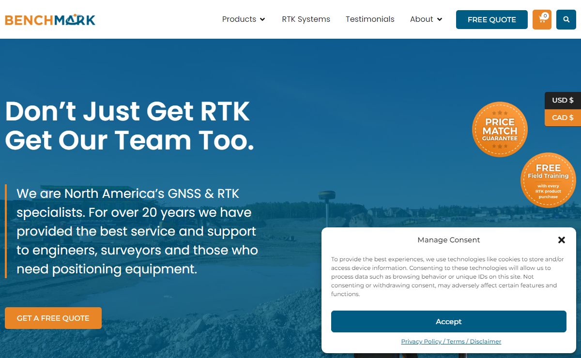Expand the About dropdown arrow

click(440, 19)
